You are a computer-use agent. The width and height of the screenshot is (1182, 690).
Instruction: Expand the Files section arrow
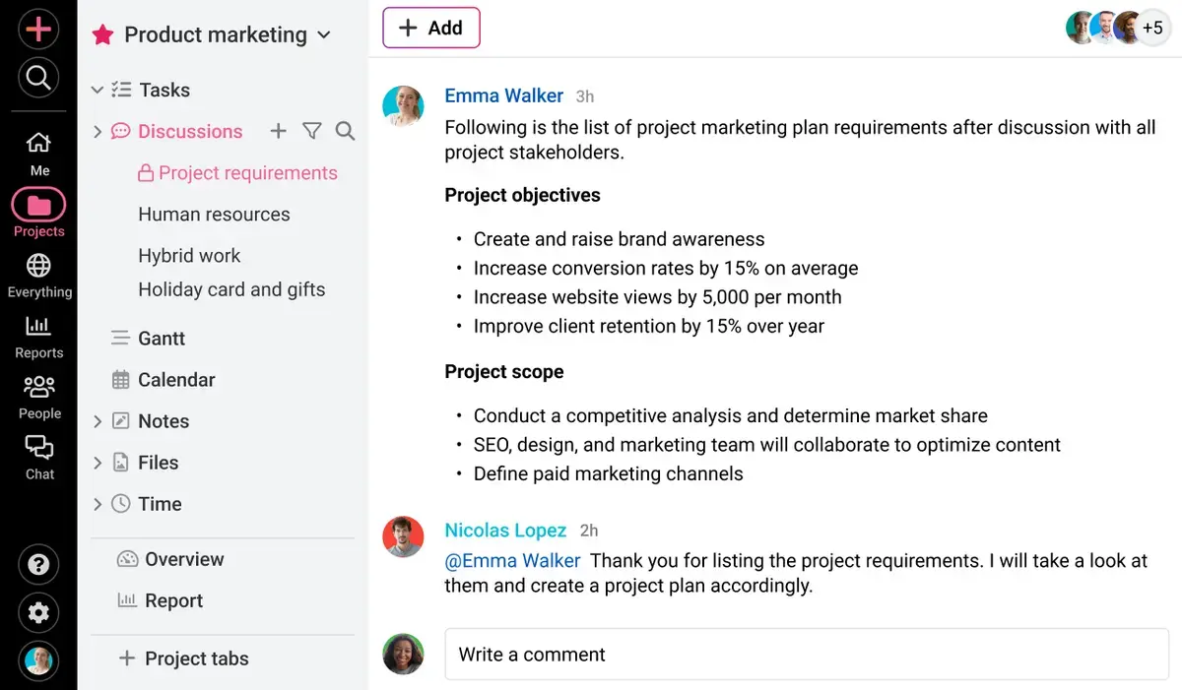(97, 463)
